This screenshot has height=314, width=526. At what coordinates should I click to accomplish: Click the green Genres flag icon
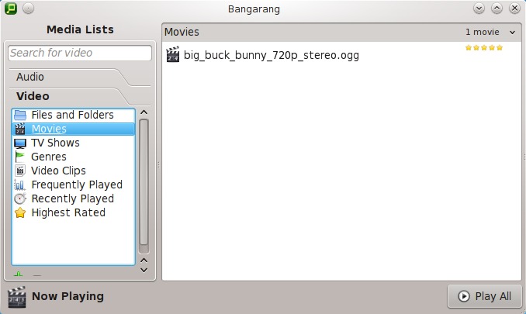(20, 157)
